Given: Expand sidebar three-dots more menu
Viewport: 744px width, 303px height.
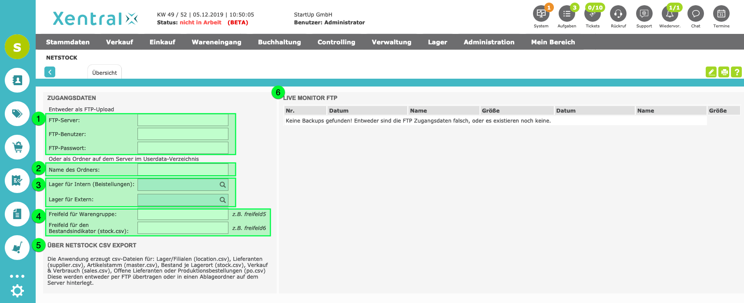Looking at the screenshot, I should coord(17,276).
